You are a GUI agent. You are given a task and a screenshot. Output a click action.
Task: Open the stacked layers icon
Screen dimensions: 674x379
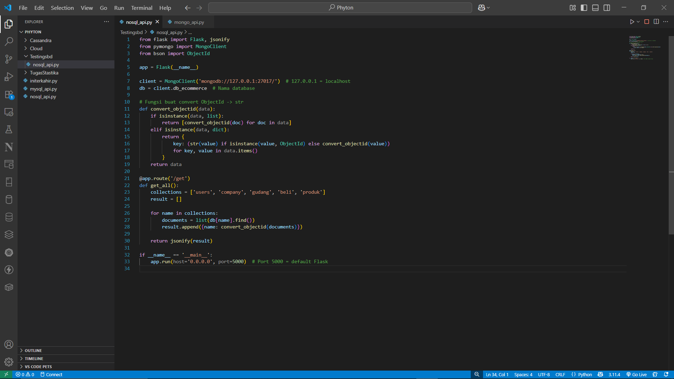[9, 235]
